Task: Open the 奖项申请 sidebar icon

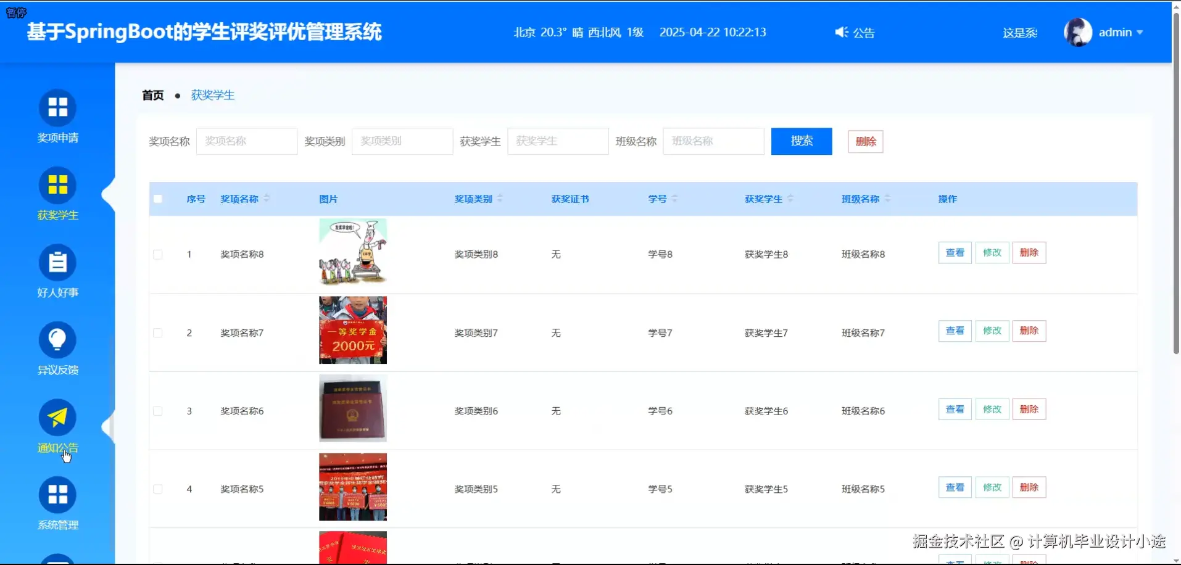Action: pos(57,108)
